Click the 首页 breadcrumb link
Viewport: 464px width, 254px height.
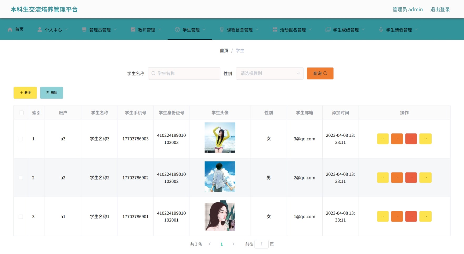point(224,51)
